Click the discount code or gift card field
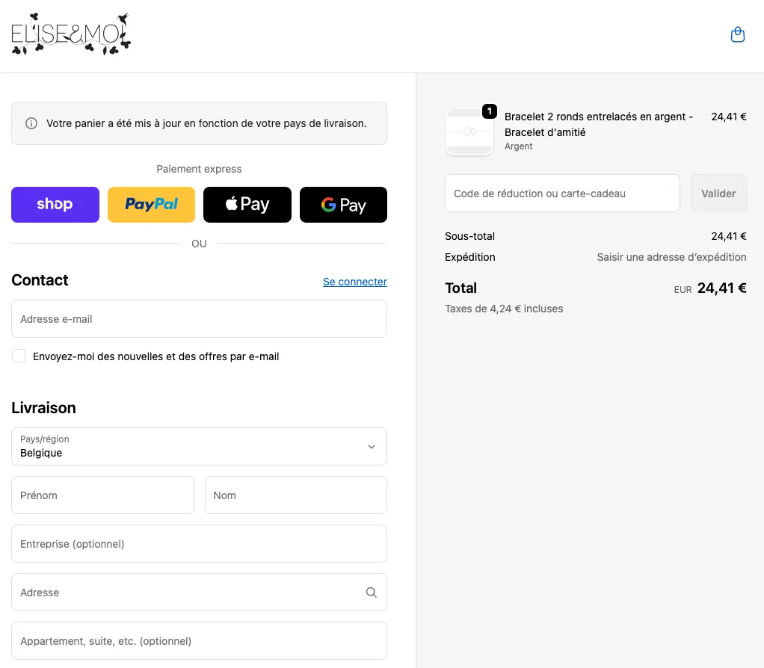Viewport: 764px width, 668px height. pyautogui.click(x=562, y=194)
